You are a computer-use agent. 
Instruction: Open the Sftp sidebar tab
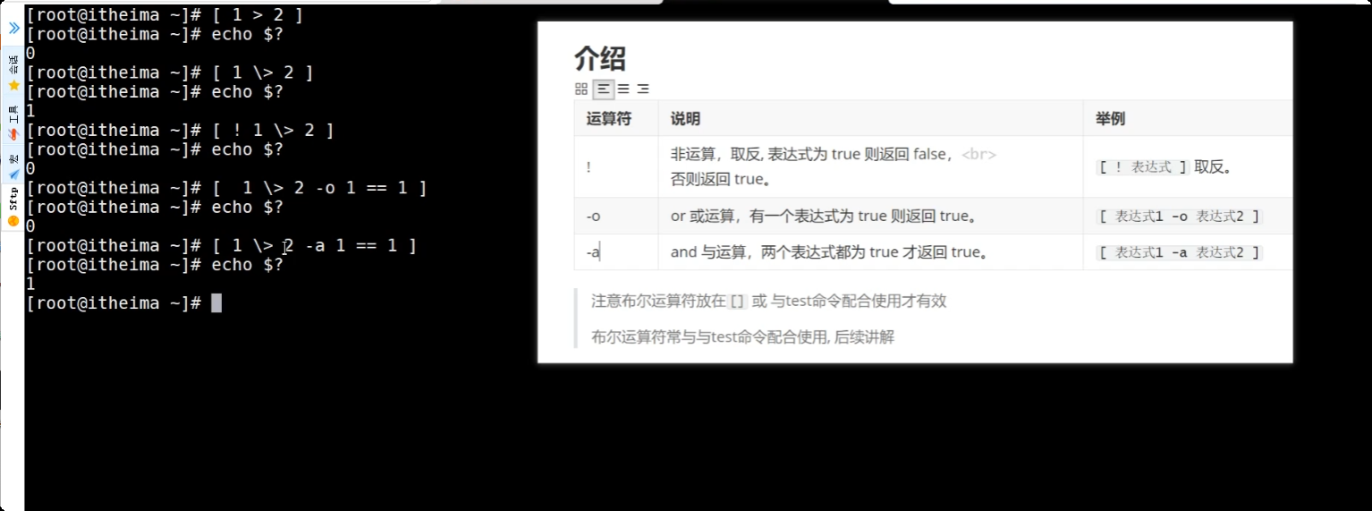coord(13,206)
